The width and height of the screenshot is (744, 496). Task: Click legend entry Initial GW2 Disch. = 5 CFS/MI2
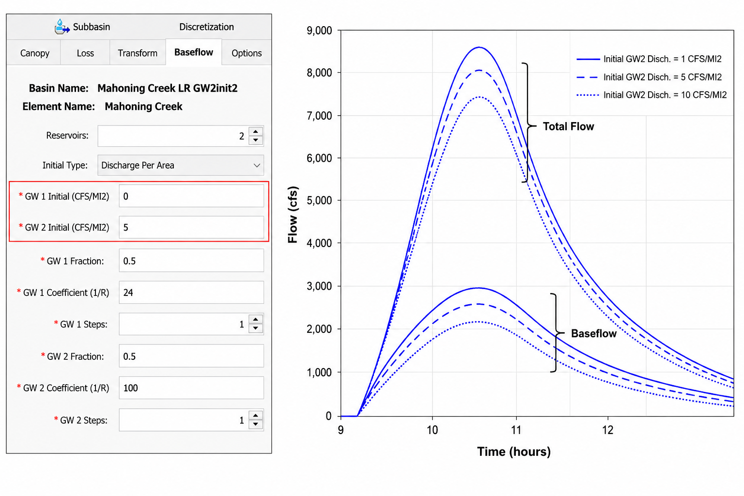point(649,77)
